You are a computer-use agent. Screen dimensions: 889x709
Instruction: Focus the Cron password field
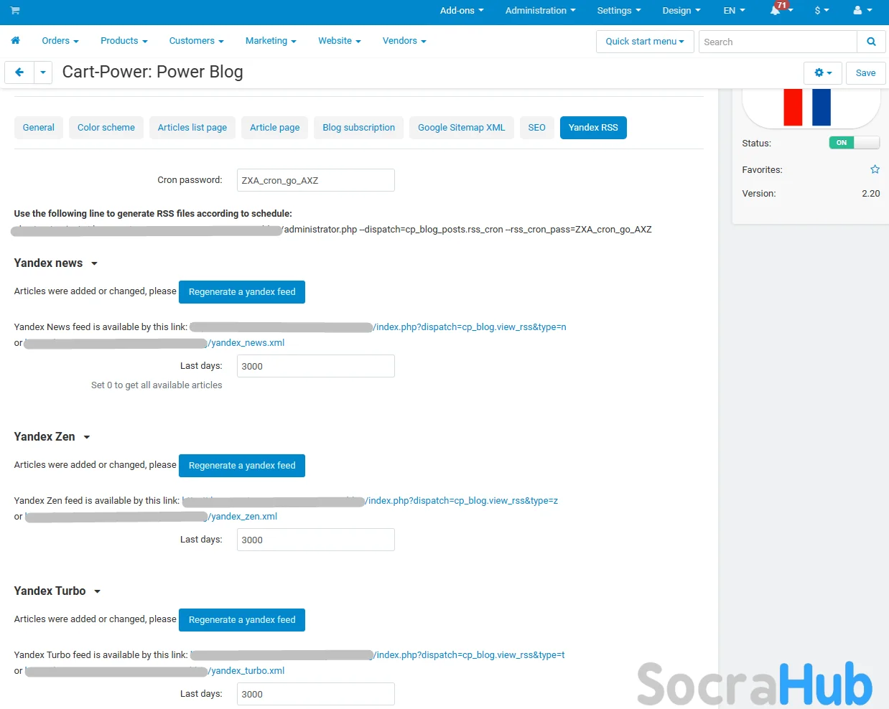click(x=316, y=180)
